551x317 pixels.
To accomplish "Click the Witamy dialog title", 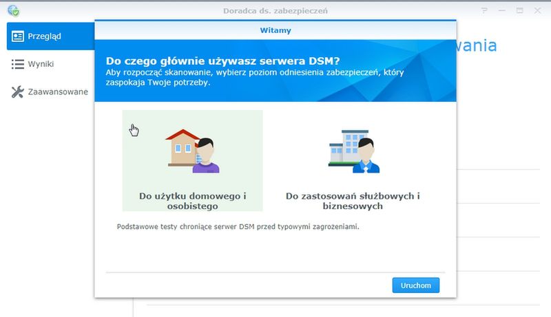I will (x=275, y=30).
